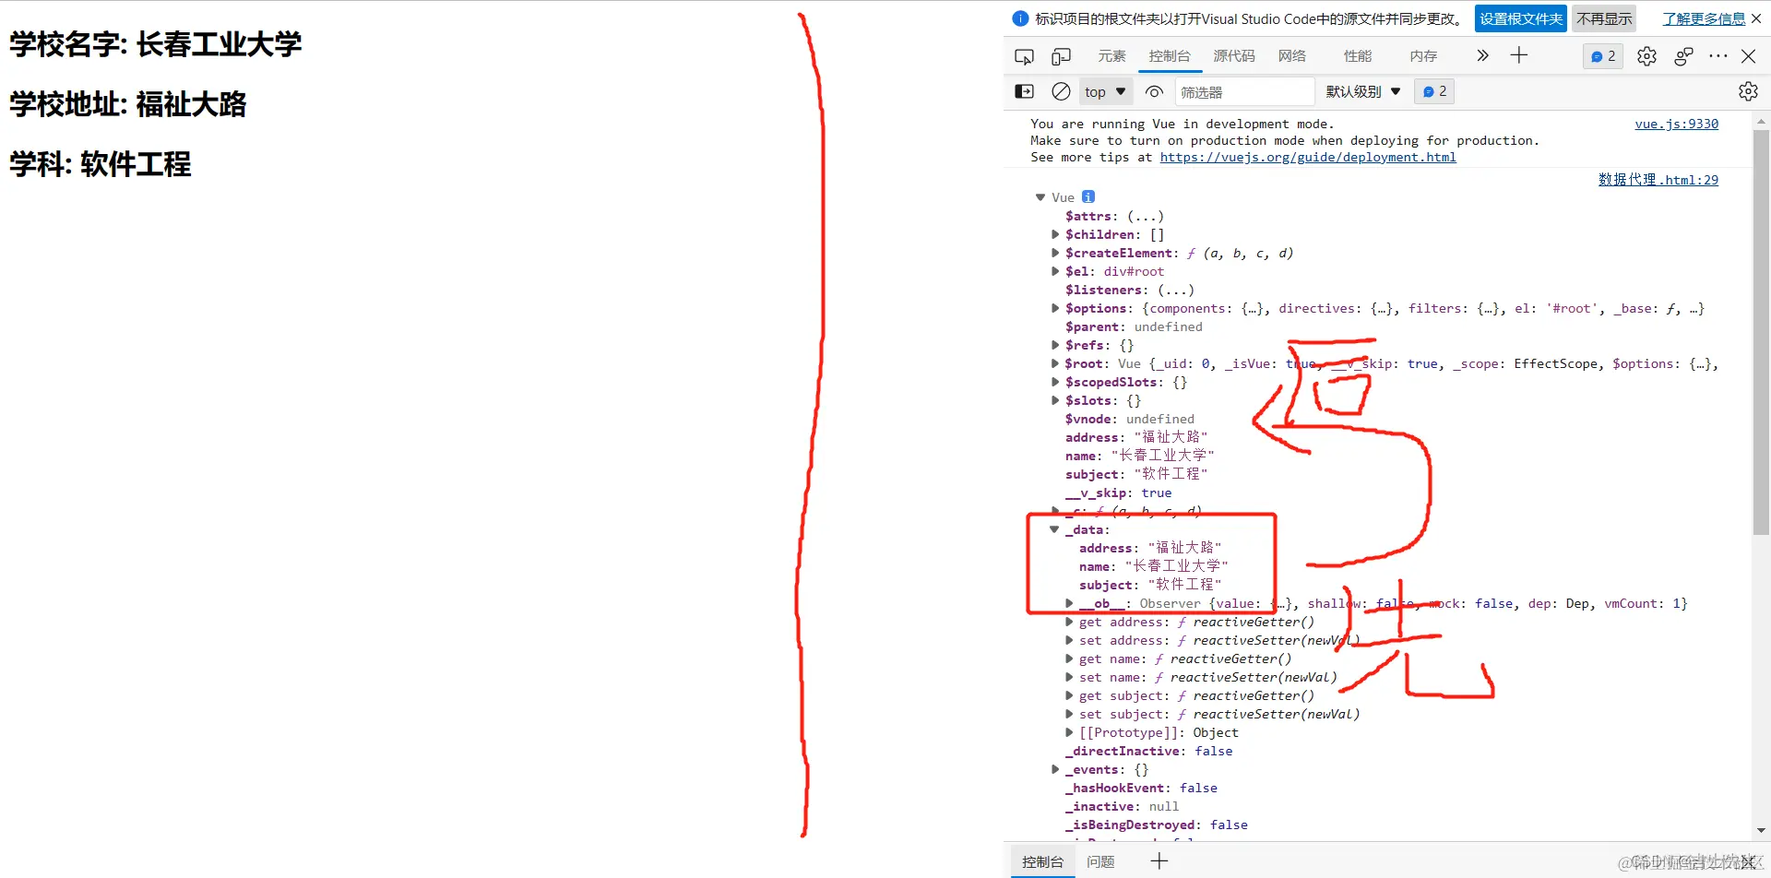Open the customize DevTools ellipsis menu
1771x878 pixels.
(x=1718, y=56)
